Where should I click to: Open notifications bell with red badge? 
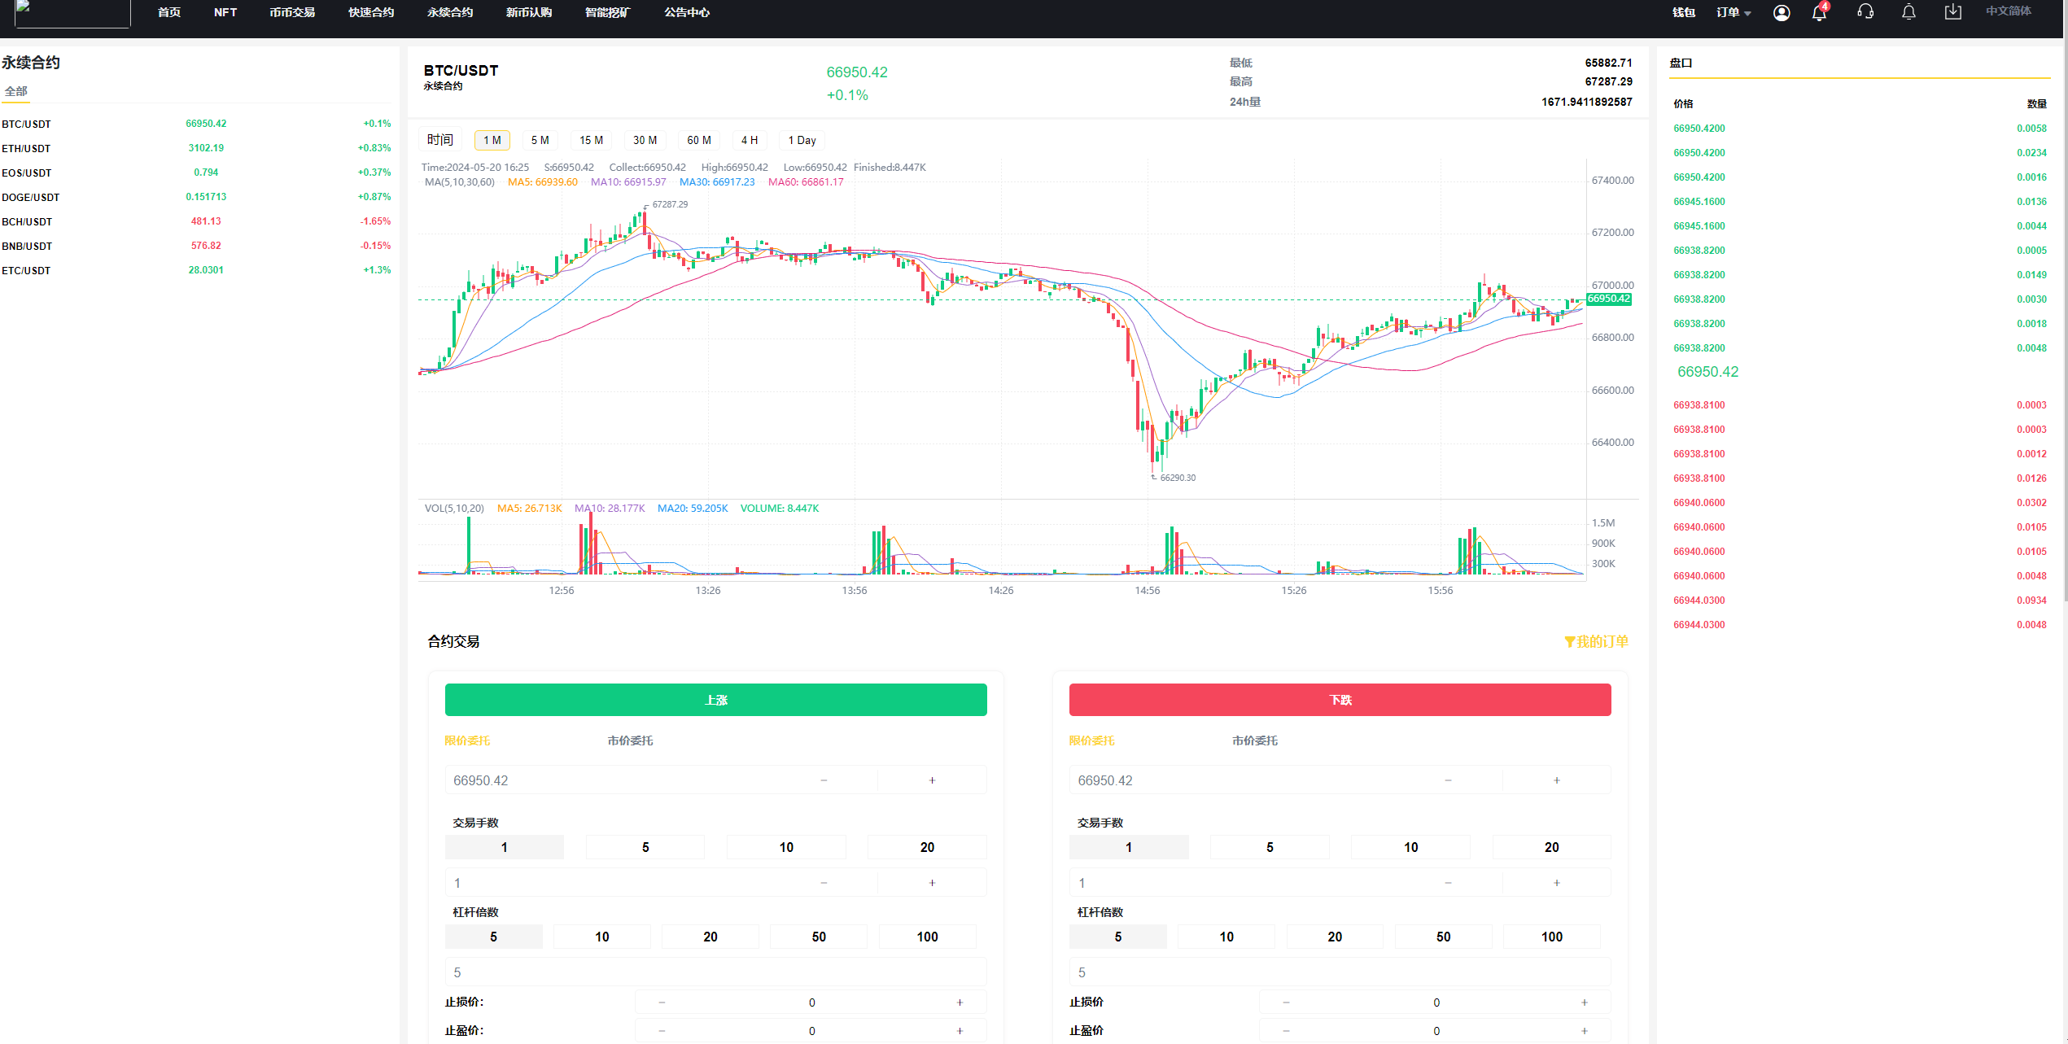pyautogui.click(x=1819, y=12)
